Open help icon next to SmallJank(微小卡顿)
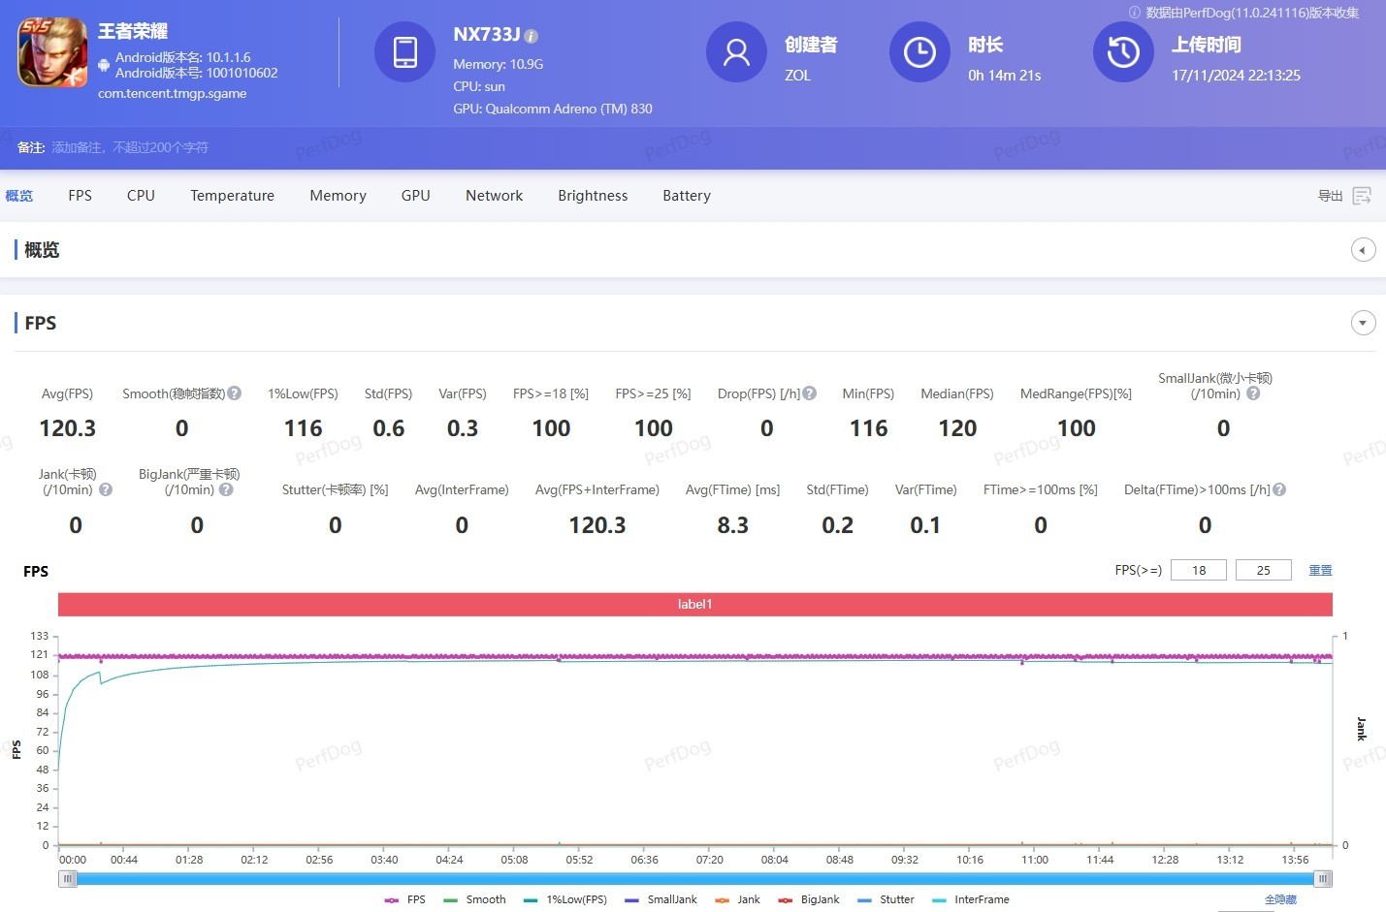Screen dimensions: 1386x912 (x=1253, y=393)
